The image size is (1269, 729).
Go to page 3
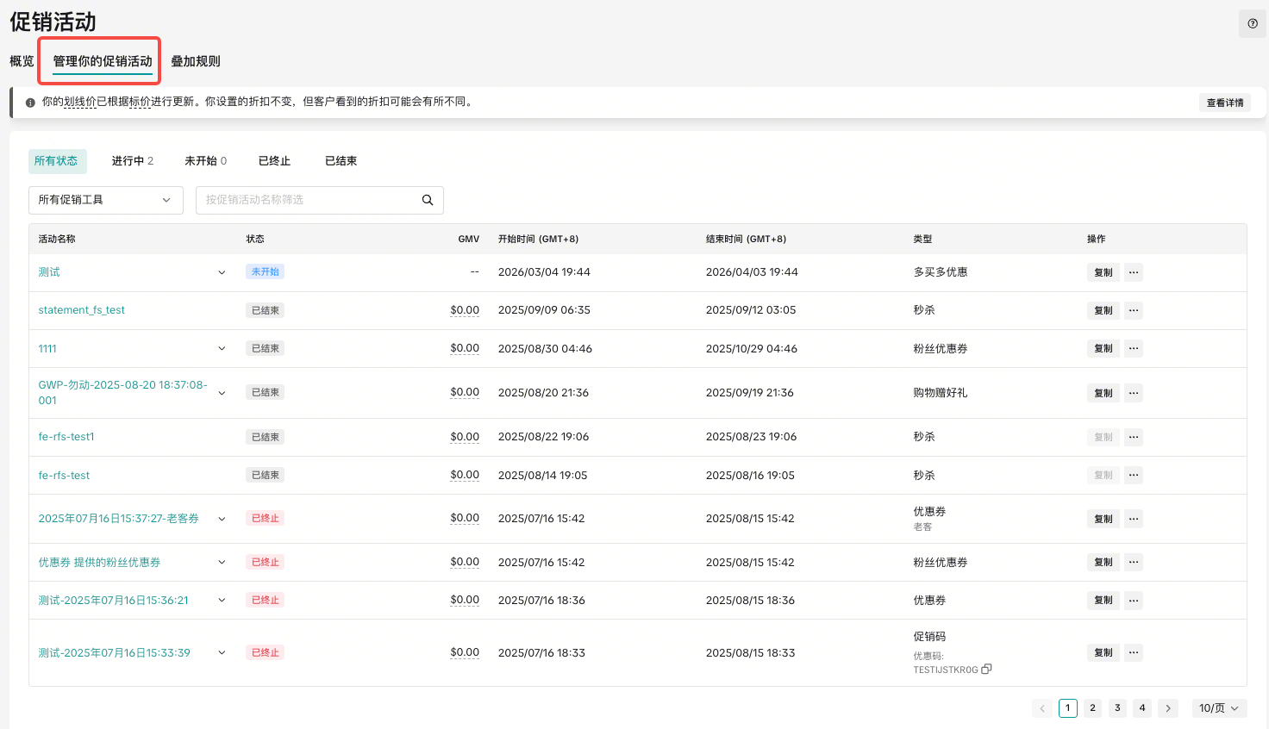pos(1117,708)
